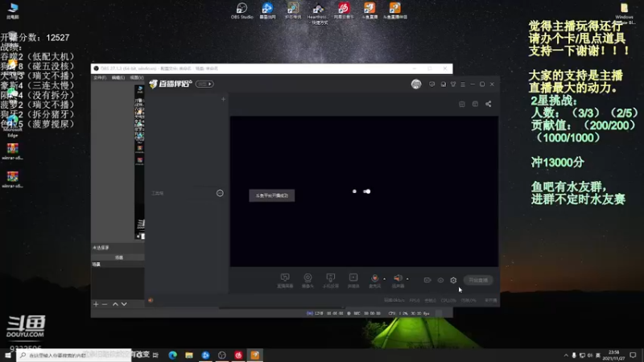Mute the microphone icon in the broadcaster toolbar
The image size is (644, 362).
(x=374, y=278)
